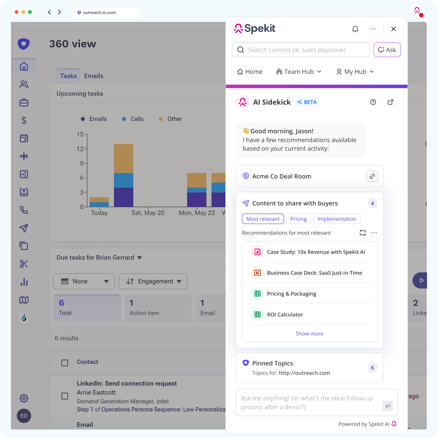Toggle the Calls legend series
Image resolution: width=438 pixels, height=438 pixels.
pos(133,119)
